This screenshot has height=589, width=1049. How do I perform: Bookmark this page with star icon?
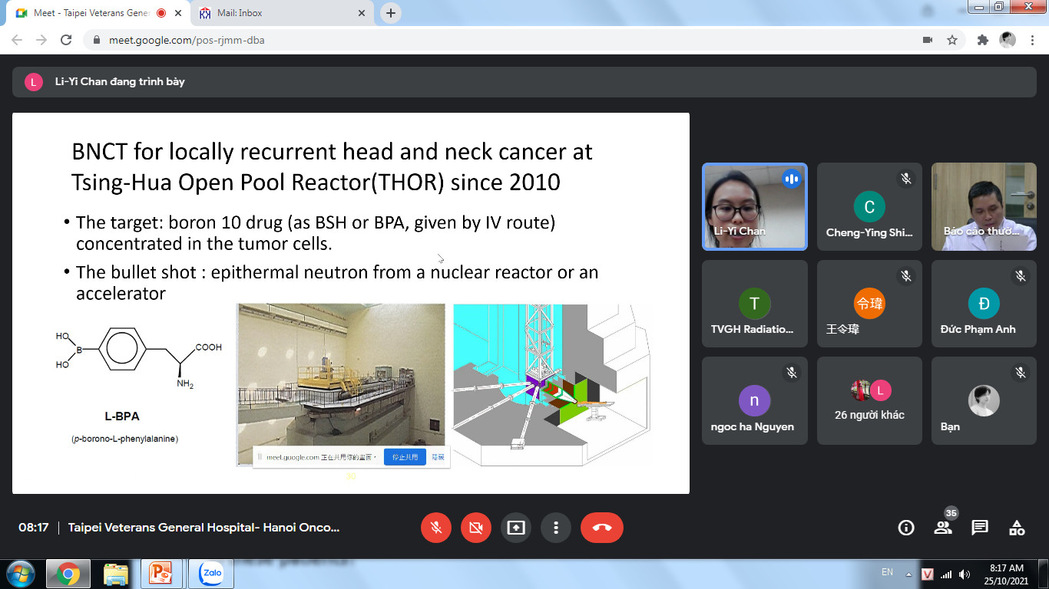(952, 40)
